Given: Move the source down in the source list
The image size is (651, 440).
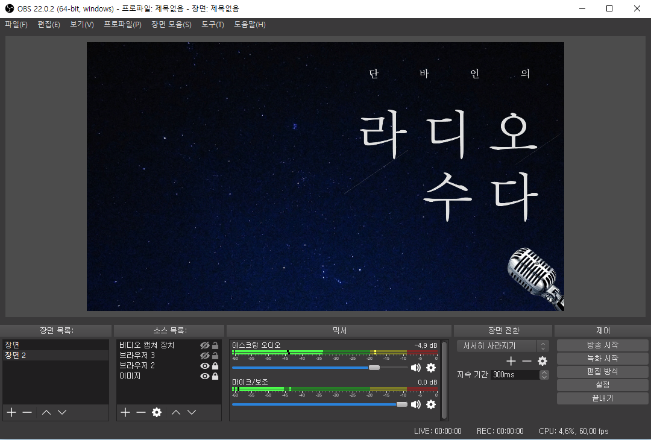Looking at the screenshot, I should tap(192, 412).
